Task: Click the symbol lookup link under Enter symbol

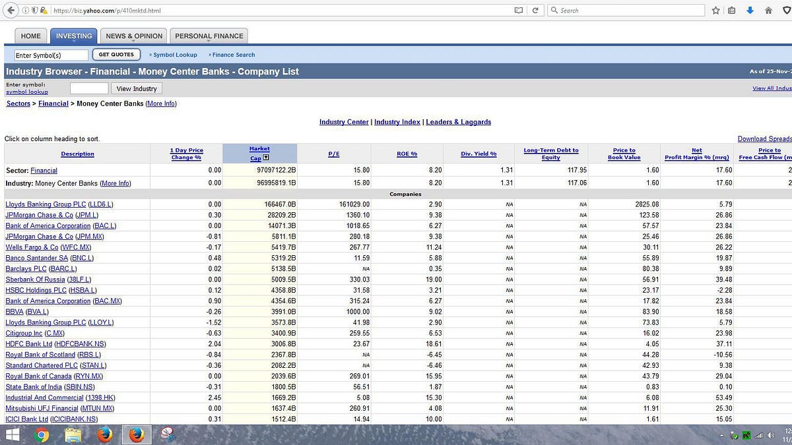Action: click(27, 92)
